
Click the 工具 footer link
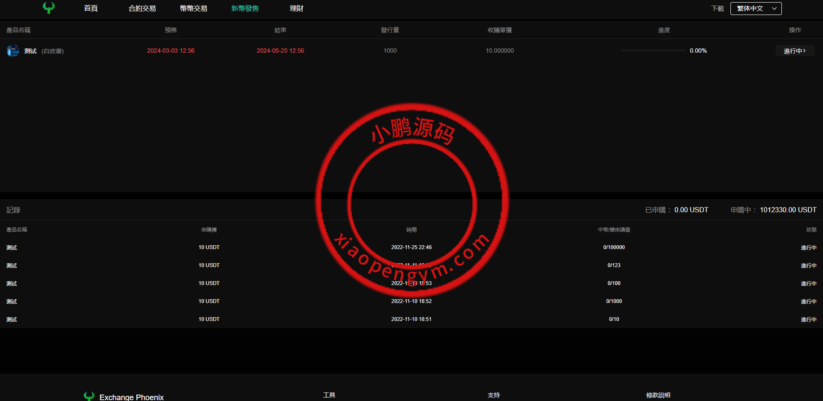click(x=329, y=395)
